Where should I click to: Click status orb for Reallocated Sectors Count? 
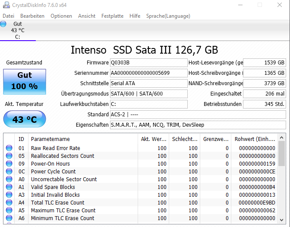click(9, 156)
